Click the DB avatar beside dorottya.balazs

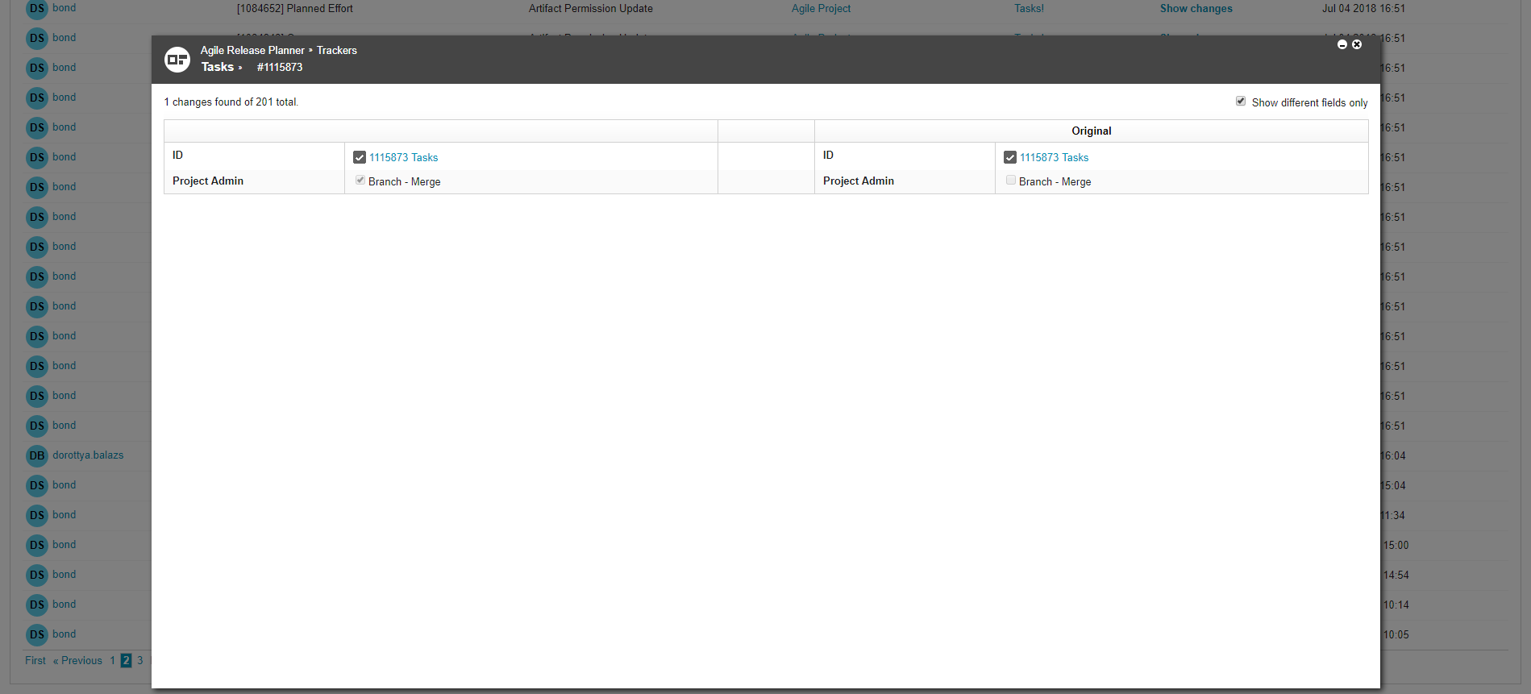tap(37, 455)
